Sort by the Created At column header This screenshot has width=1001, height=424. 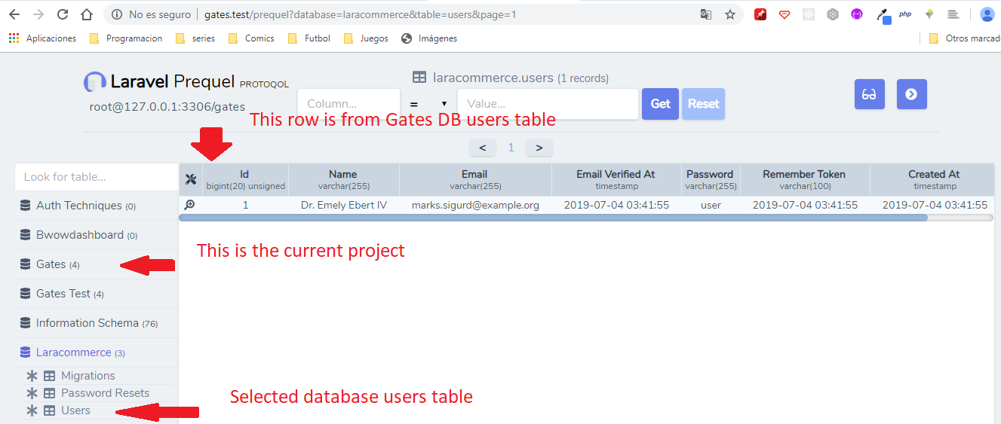coord(935,179)
